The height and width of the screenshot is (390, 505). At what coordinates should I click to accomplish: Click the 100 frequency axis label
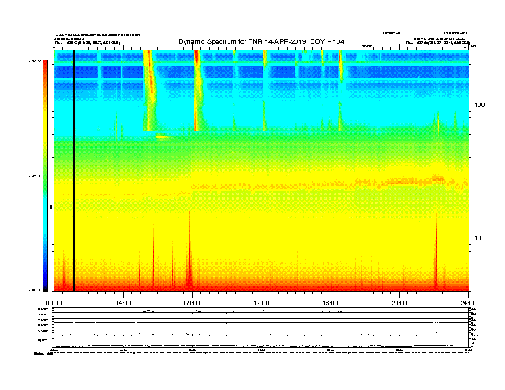pyautogui.click(x=479, y=105)
